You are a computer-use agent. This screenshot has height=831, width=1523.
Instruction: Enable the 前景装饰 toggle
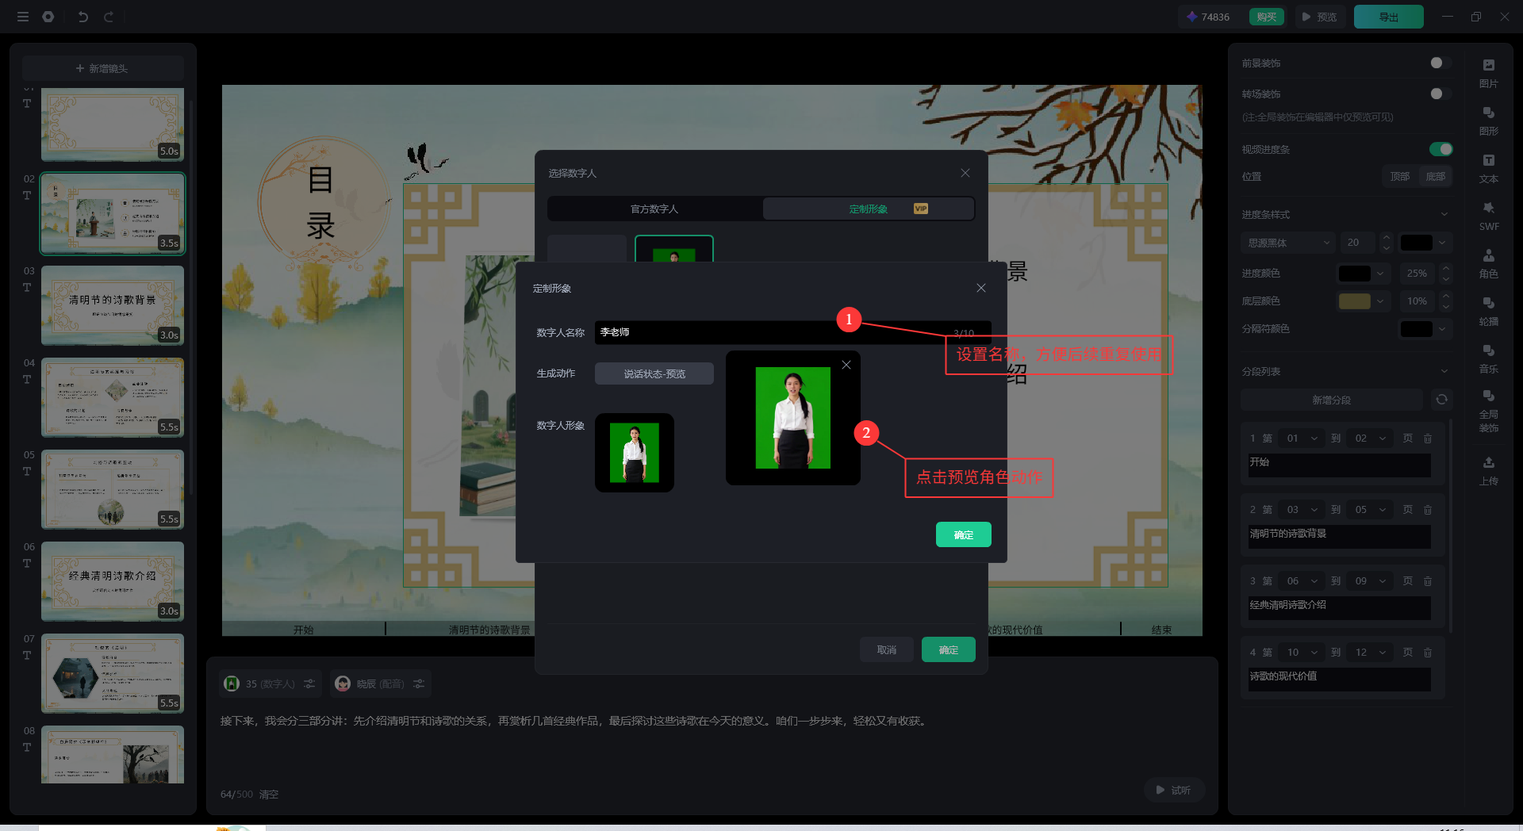[x=1441, y=63]
